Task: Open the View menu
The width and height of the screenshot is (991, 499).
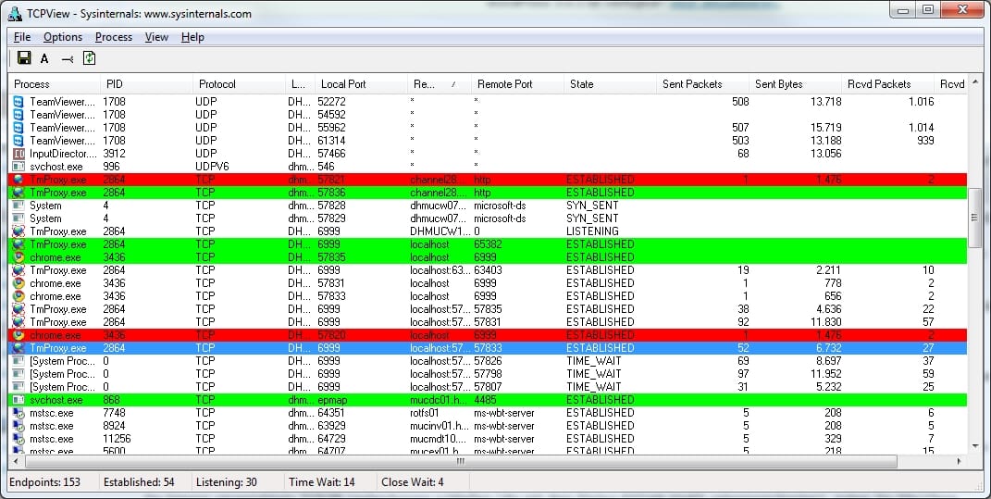Action: (156, 37)
